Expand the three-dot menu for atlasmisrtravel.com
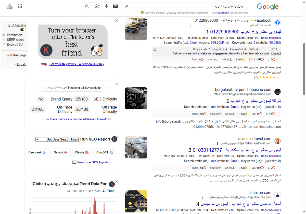 click(218, 143)
